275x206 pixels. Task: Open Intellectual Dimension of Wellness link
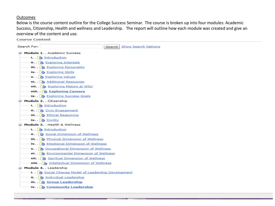80,163
